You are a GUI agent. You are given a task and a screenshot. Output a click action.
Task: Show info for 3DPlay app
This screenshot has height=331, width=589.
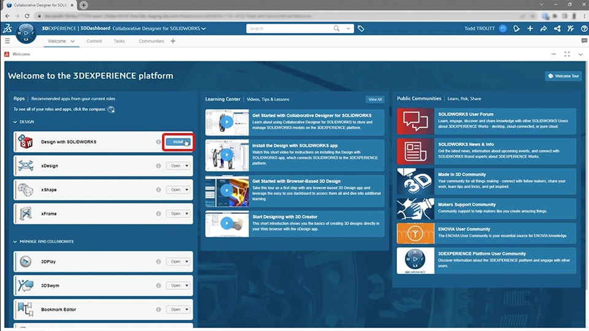click(158, 262)
